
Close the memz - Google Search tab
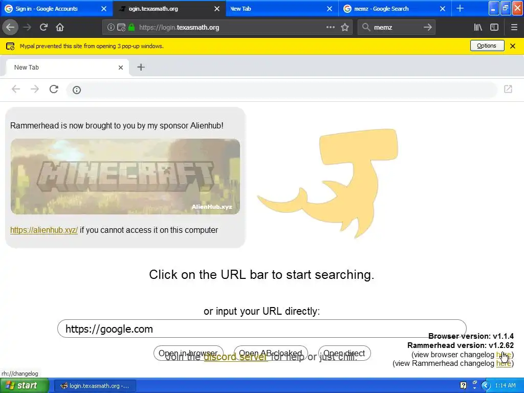(443, 9)
